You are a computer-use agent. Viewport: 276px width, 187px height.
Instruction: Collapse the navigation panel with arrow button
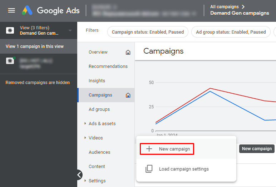point(80,175)
